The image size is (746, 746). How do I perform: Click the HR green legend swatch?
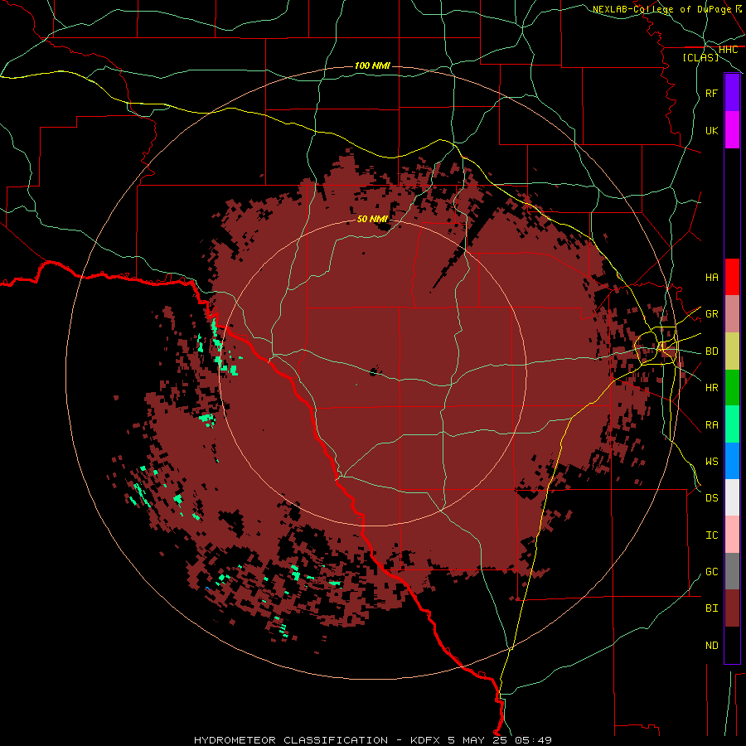pyautogui.click(x=732, y=388)
